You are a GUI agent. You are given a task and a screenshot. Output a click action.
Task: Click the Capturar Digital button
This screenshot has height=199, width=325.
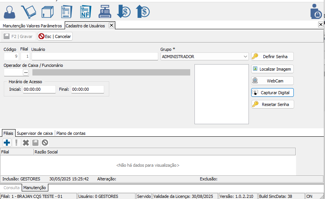point(272,93)
